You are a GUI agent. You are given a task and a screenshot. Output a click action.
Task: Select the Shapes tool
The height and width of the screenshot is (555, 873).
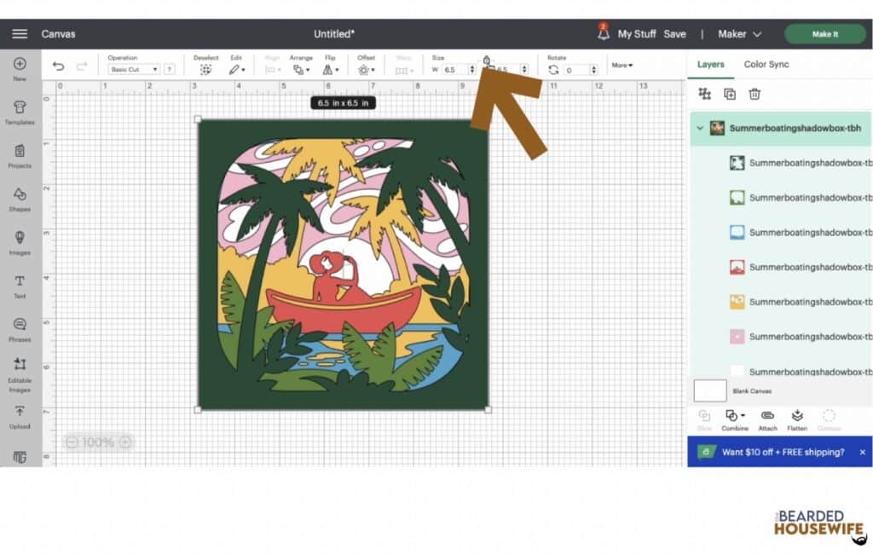pyautogui.click(x=20, y=199)
